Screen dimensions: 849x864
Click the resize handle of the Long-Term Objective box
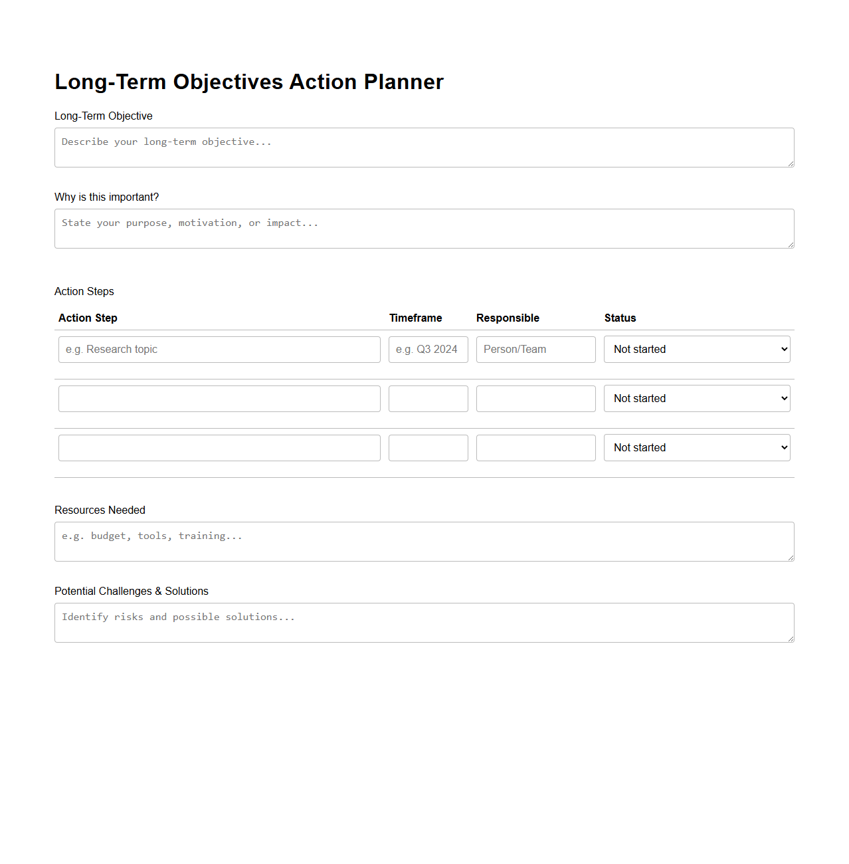791,164
